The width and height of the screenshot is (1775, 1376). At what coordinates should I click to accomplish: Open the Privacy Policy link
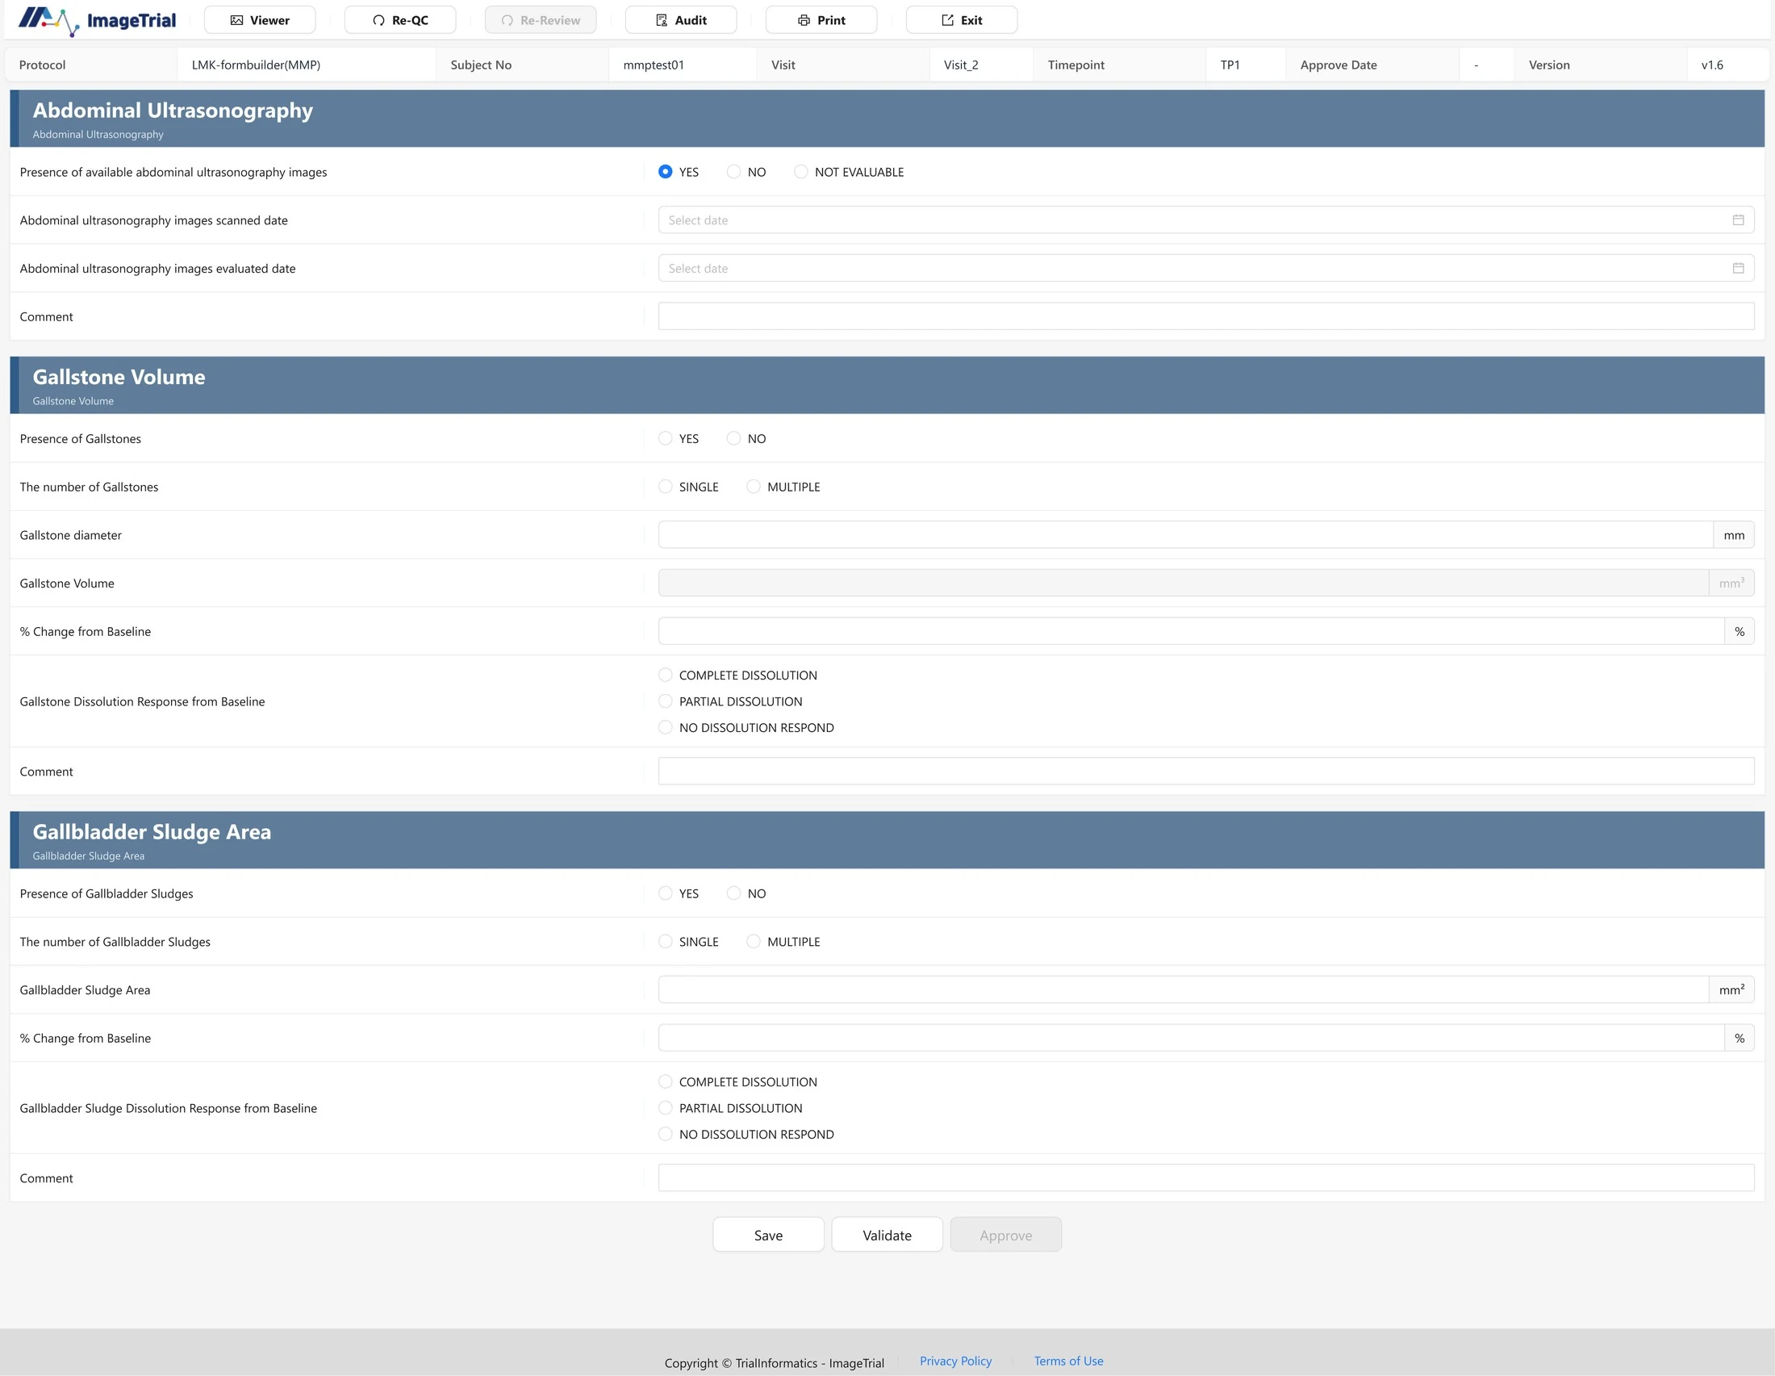pyautogui.click(x=956, y=1361)
